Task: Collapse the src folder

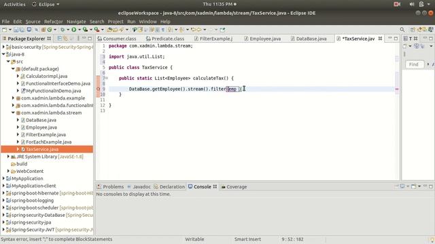Action: [x=8, y=62]
